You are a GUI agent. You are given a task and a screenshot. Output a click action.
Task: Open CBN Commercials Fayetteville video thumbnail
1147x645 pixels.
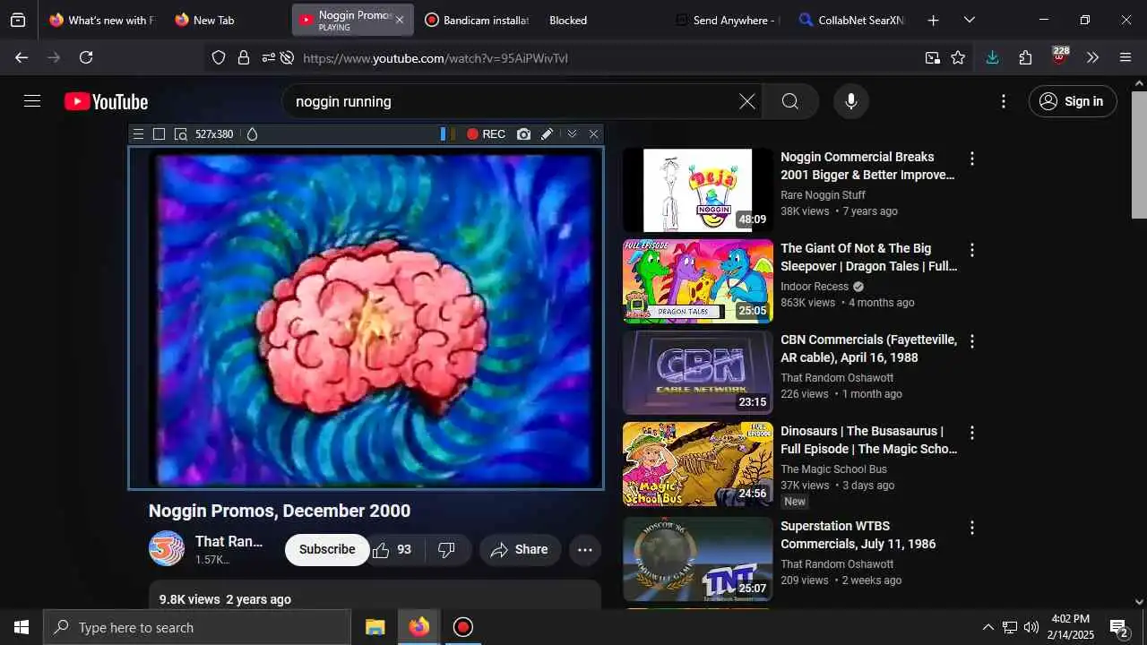coord(698,373)
